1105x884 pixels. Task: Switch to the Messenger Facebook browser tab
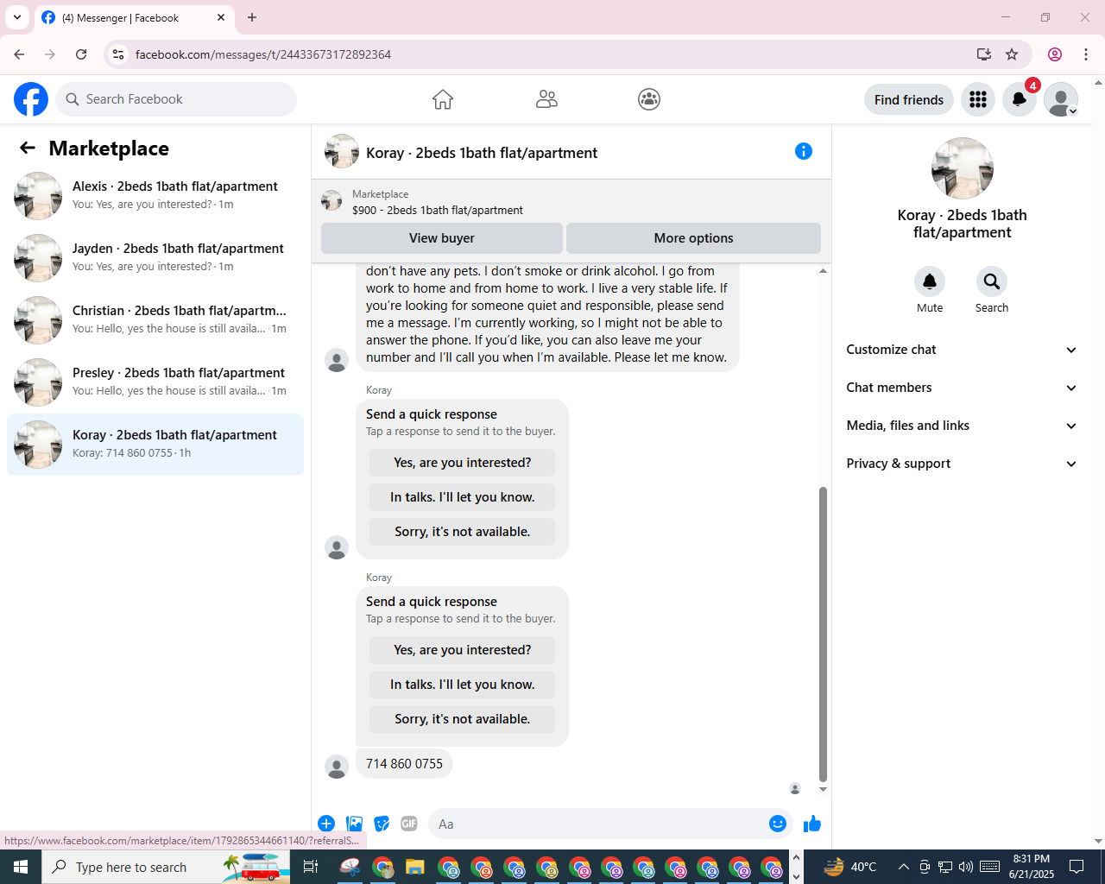click(134, 17)
